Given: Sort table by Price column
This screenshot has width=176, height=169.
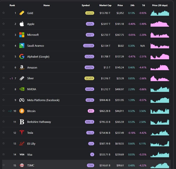Looking at the screenshot, I should point(120,5).
